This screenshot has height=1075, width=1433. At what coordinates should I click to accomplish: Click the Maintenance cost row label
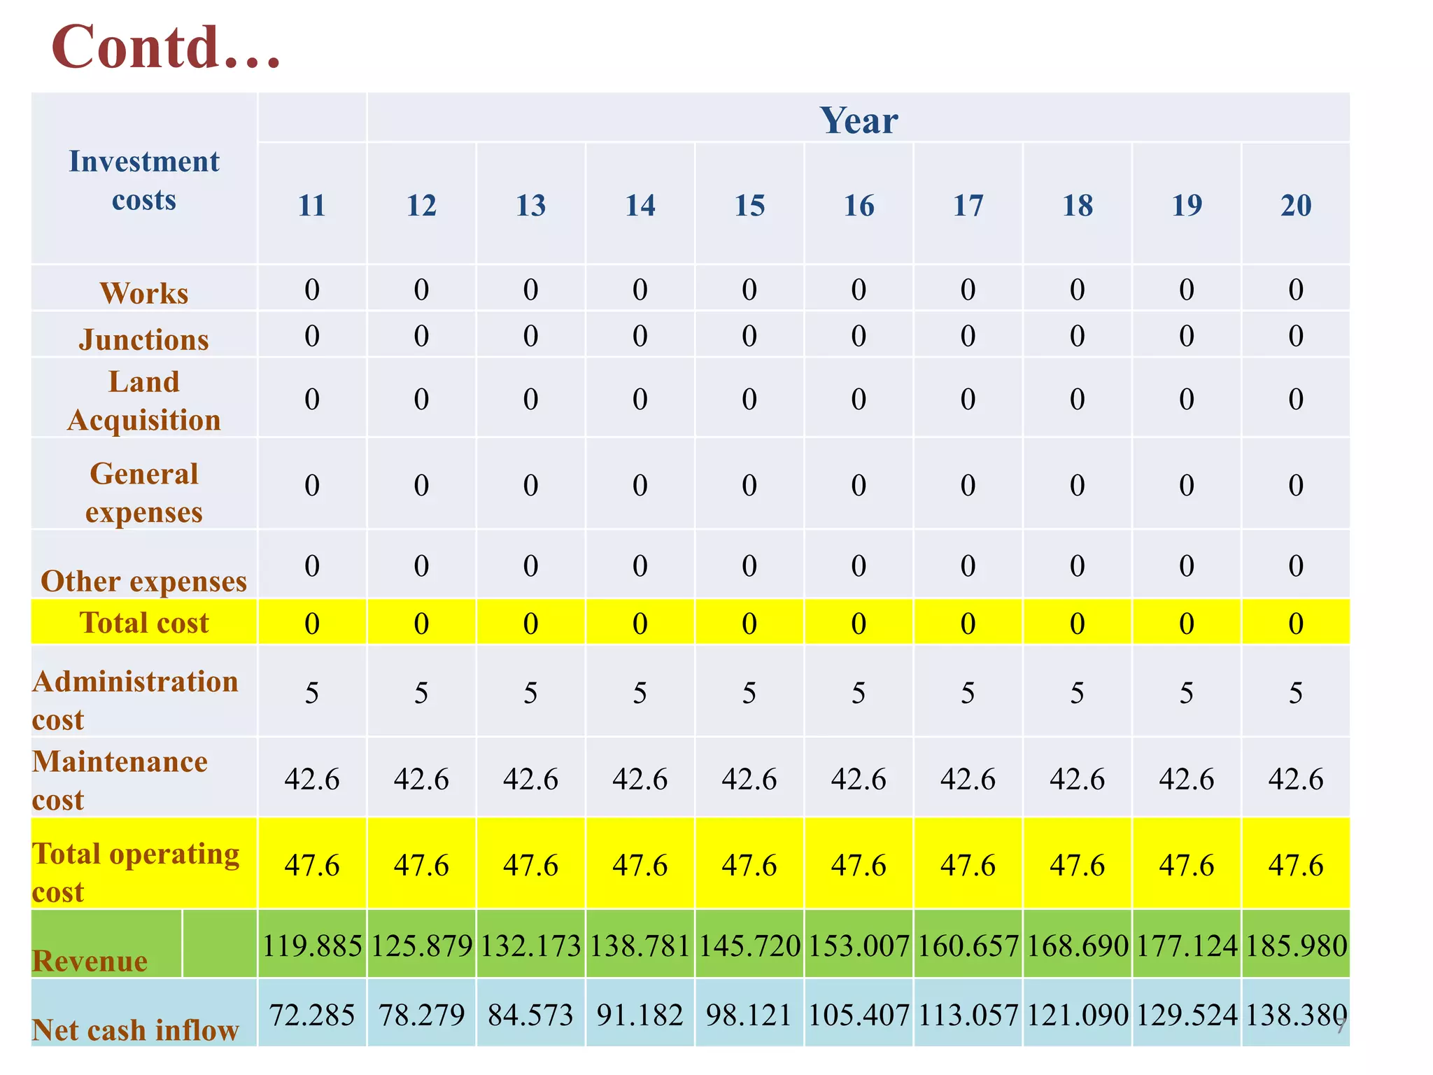coord(120,780)
